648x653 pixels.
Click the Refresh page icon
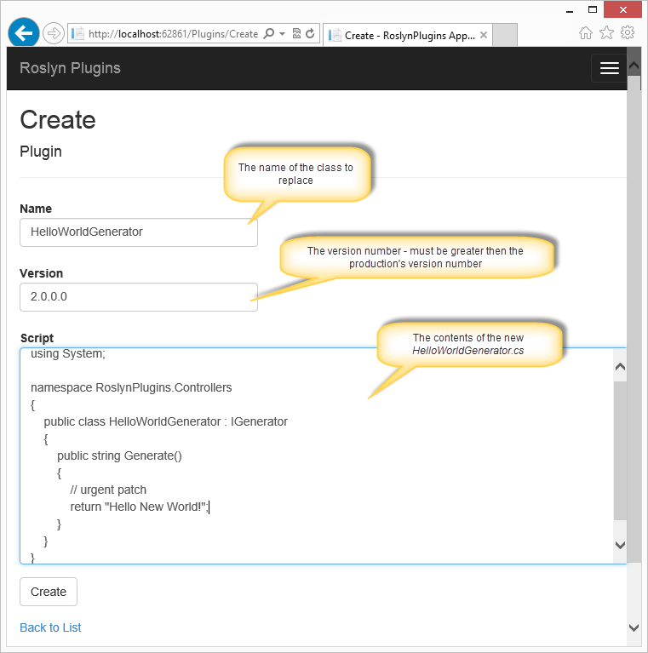(x=310, y=33)
